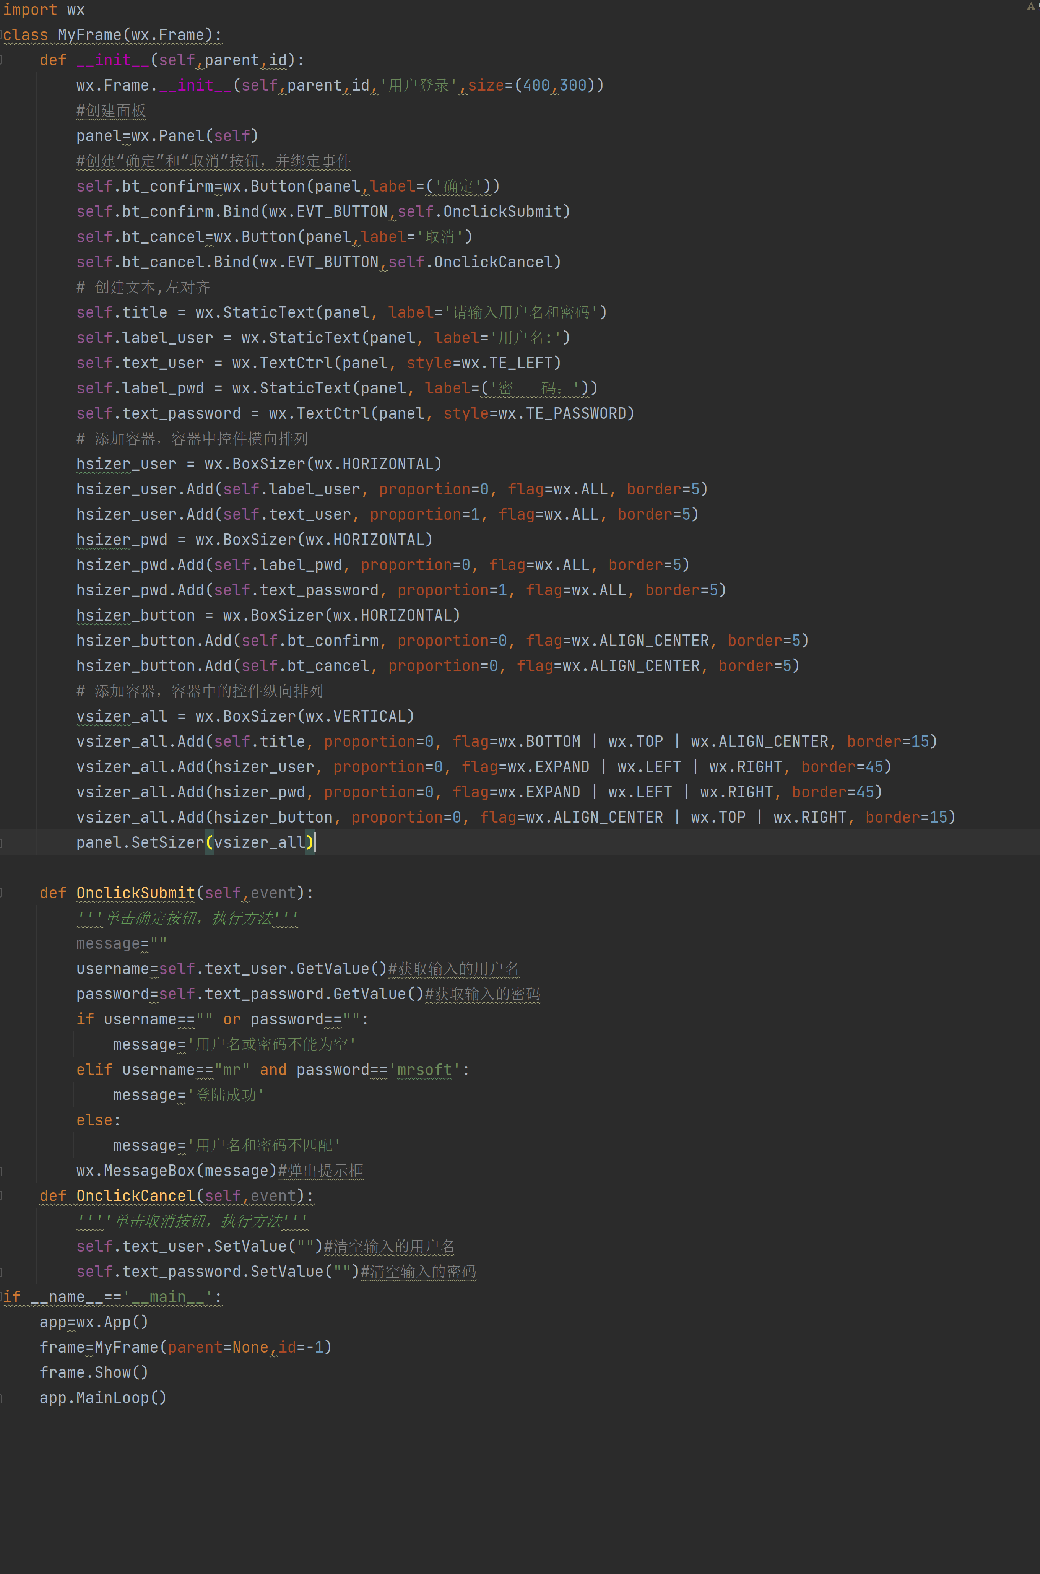Click the hsizer_button = wx.BoxSizer line

(x=267, y=616)
